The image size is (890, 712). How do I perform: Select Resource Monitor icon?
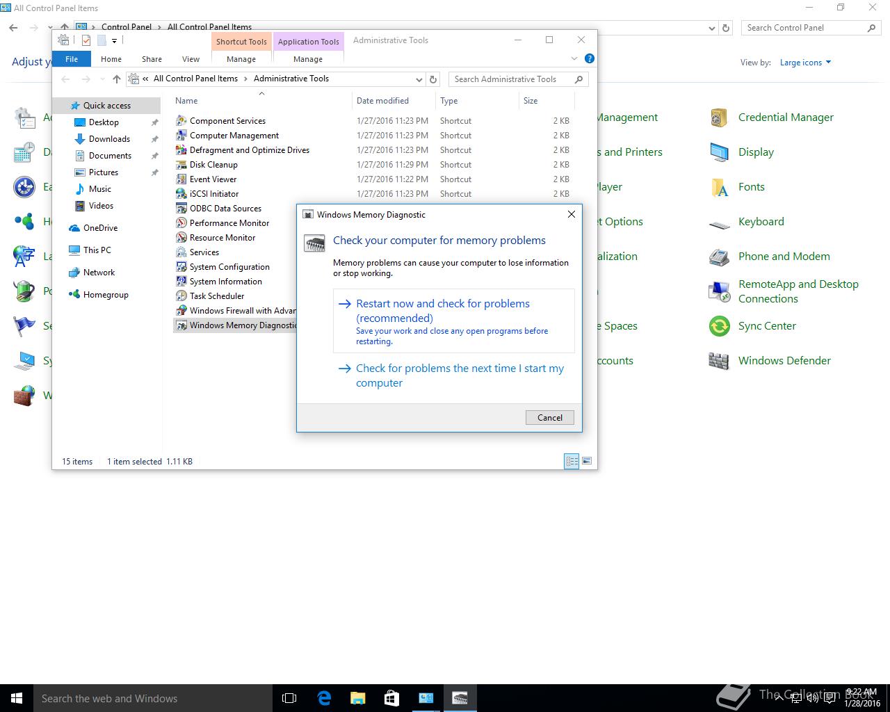click(x=181, y=238)
